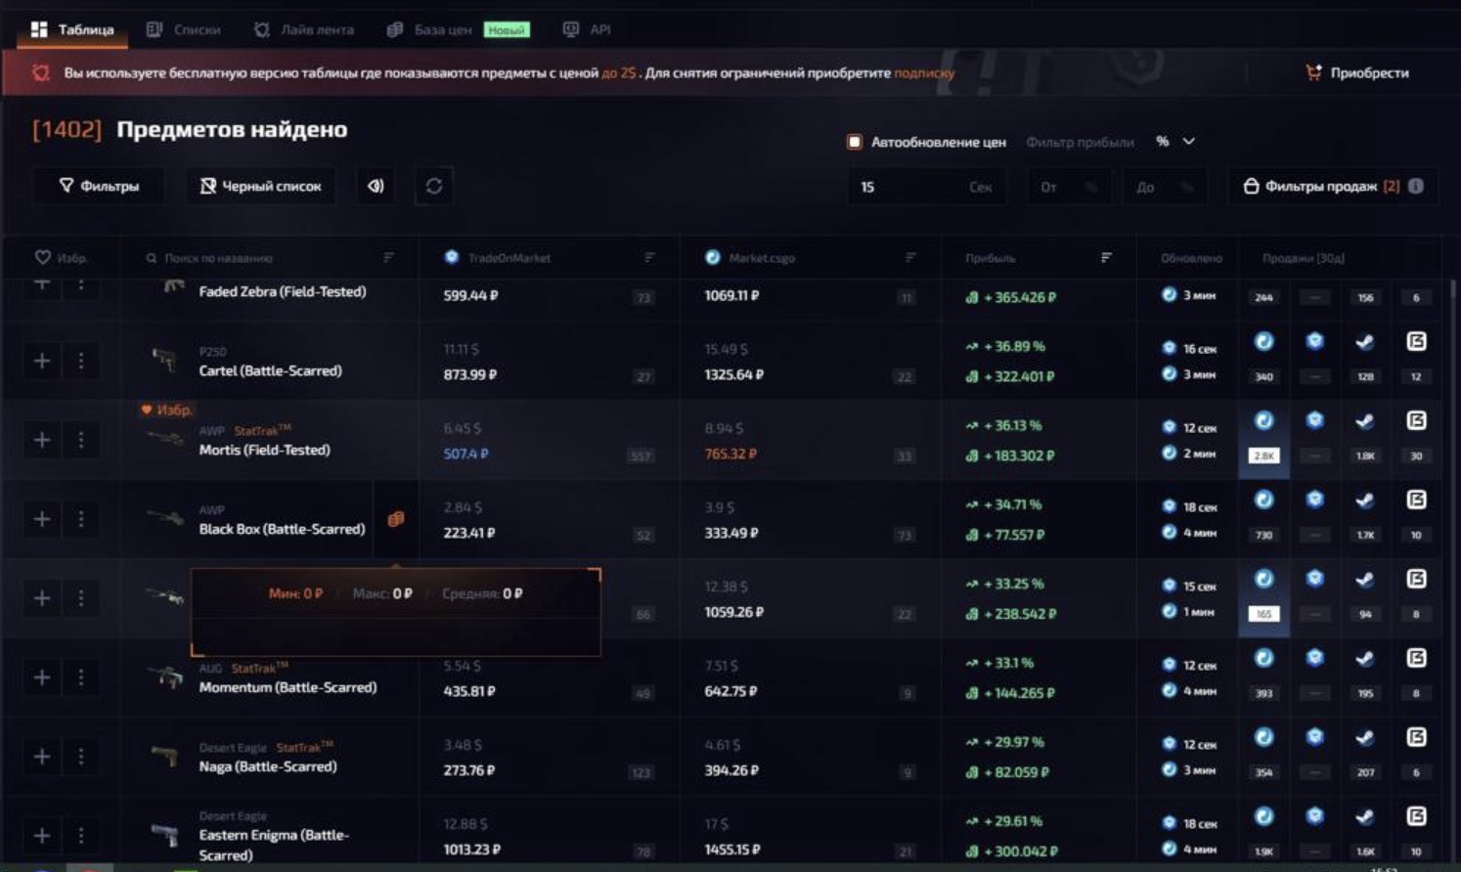Click the 765.32 ₽ Market.csgo price

pyautogui.click(x=730, y=454)
